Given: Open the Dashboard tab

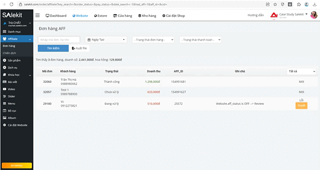Looking at the screenshot, I should pyautogui.click(x=56, y=16).
